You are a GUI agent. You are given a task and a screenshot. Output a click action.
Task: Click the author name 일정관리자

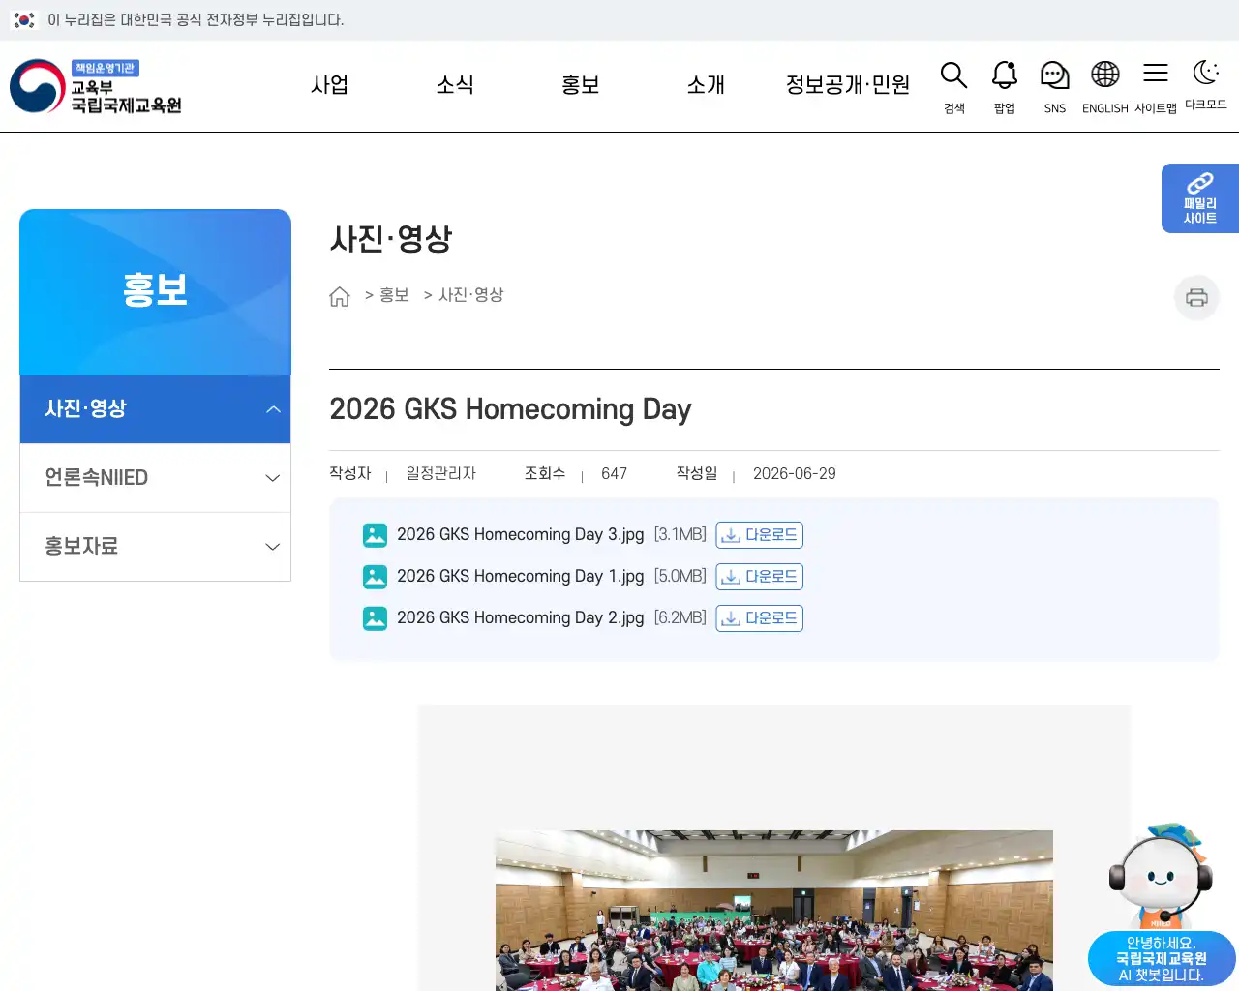441,473
